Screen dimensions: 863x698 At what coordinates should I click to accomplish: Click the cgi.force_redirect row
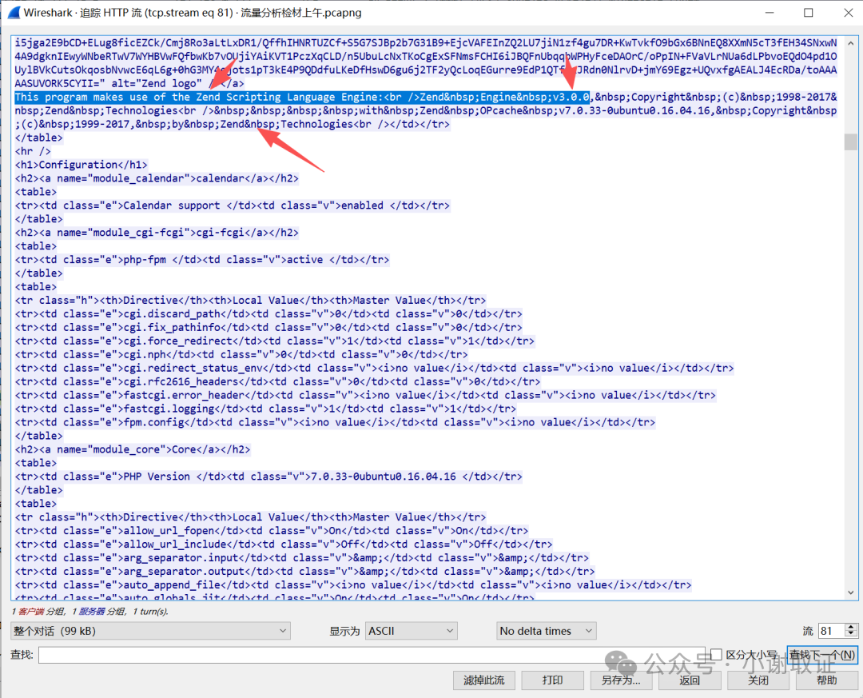(275, 341)
